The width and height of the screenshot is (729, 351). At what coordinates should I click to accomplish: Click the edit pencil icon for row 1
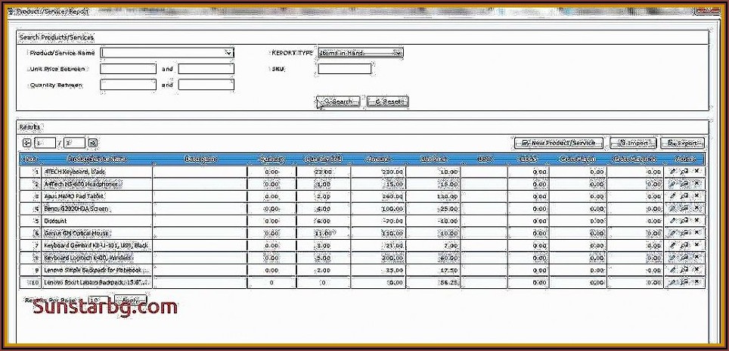[x=673, y=172]
